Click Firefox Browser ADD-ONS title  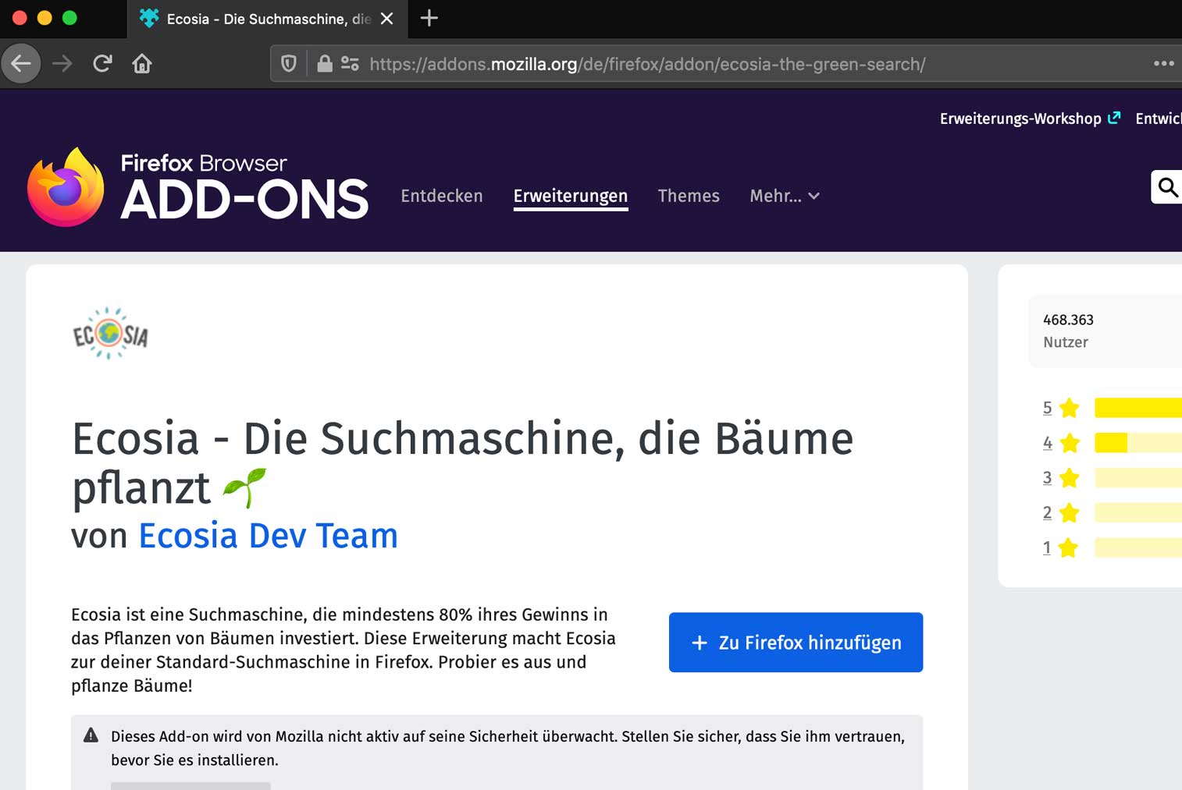point(244,187)
